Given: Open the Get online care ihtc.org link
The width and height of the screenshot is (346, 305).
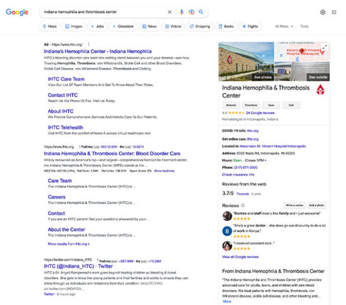Looking at the screenshot, I should coord(253,139).
